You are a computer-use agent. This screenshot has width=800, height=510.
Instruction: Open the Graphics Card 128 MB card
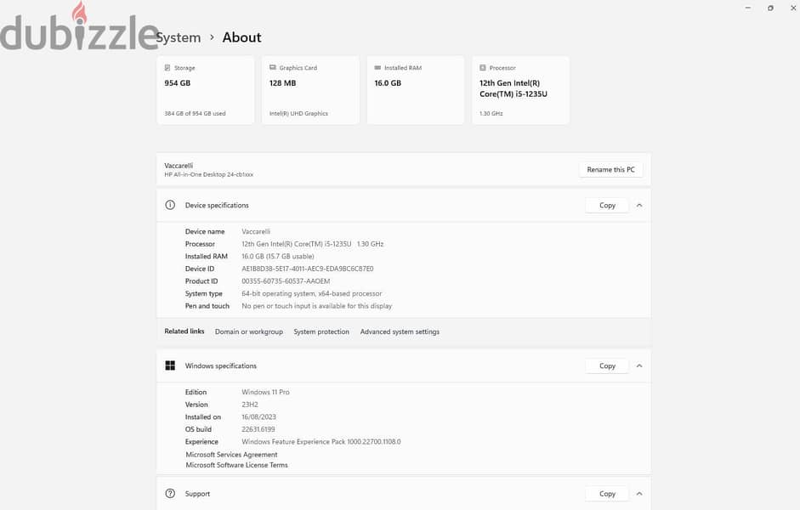click(x=310, y=90)
